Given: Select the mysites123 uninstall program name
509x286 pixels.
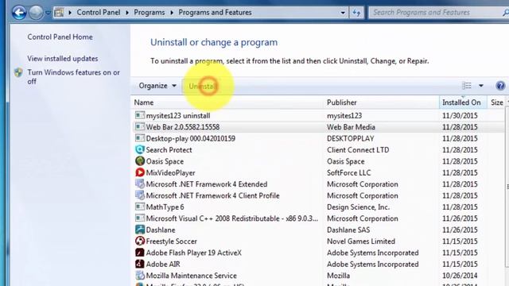Looking at the screenshot, I should pyautogui.click(x=178, y=116).
